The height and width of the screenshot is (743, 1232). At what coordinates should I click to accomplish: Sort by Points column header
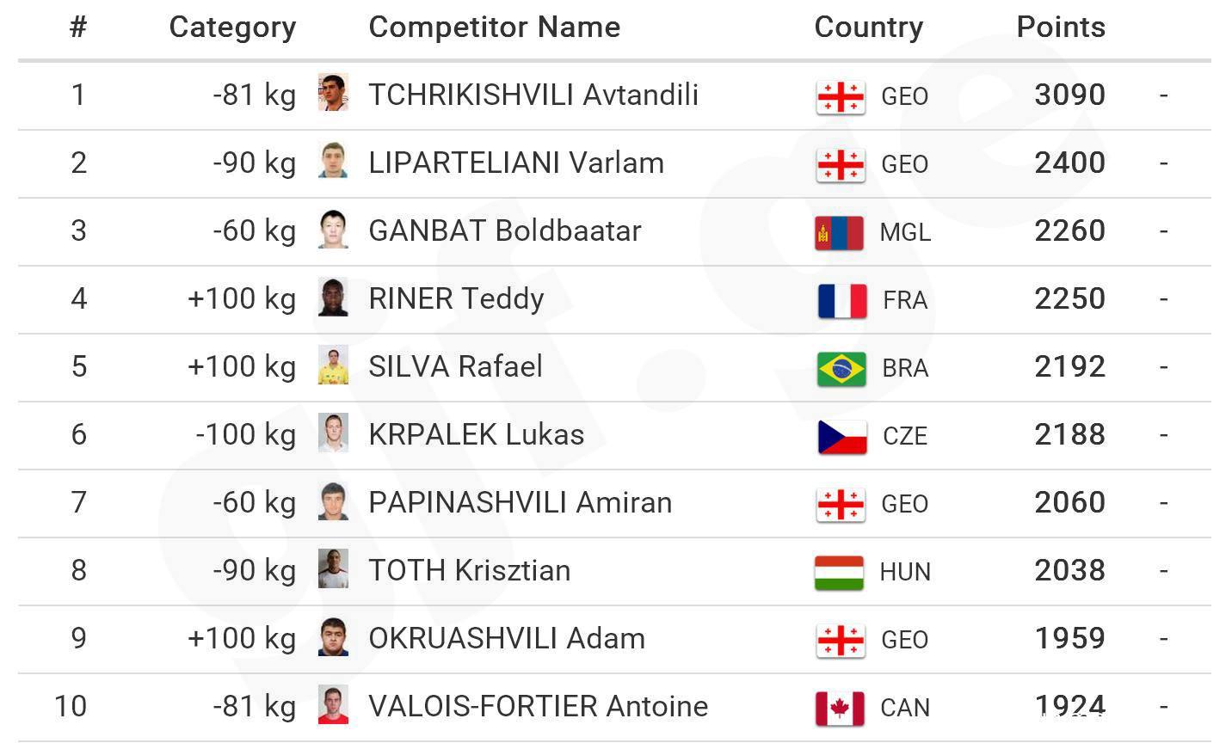click(1060, 28)
